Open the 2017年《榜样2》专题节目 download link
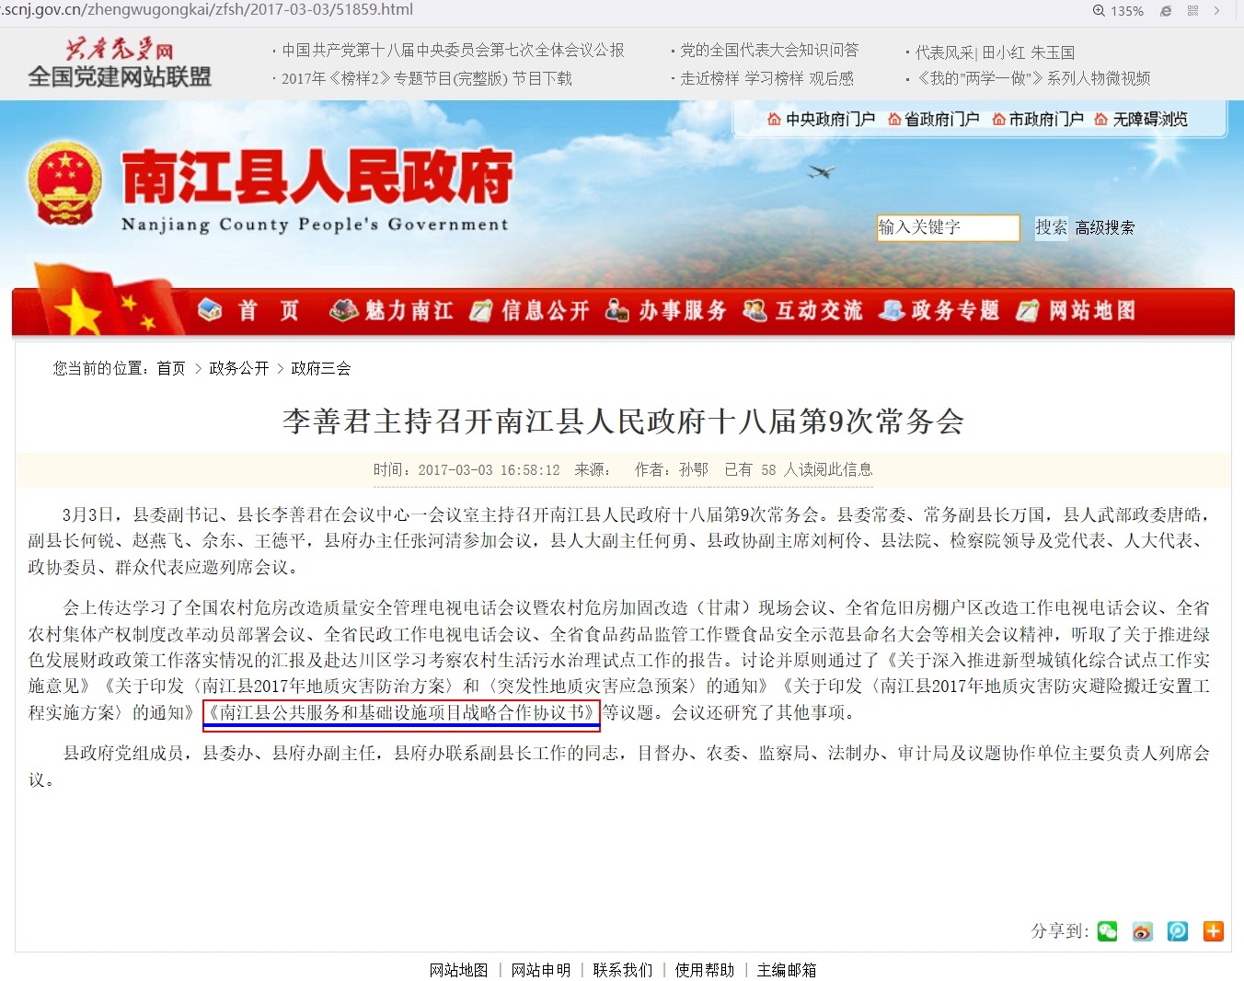The image size is (1244, 981). [427, 78]
